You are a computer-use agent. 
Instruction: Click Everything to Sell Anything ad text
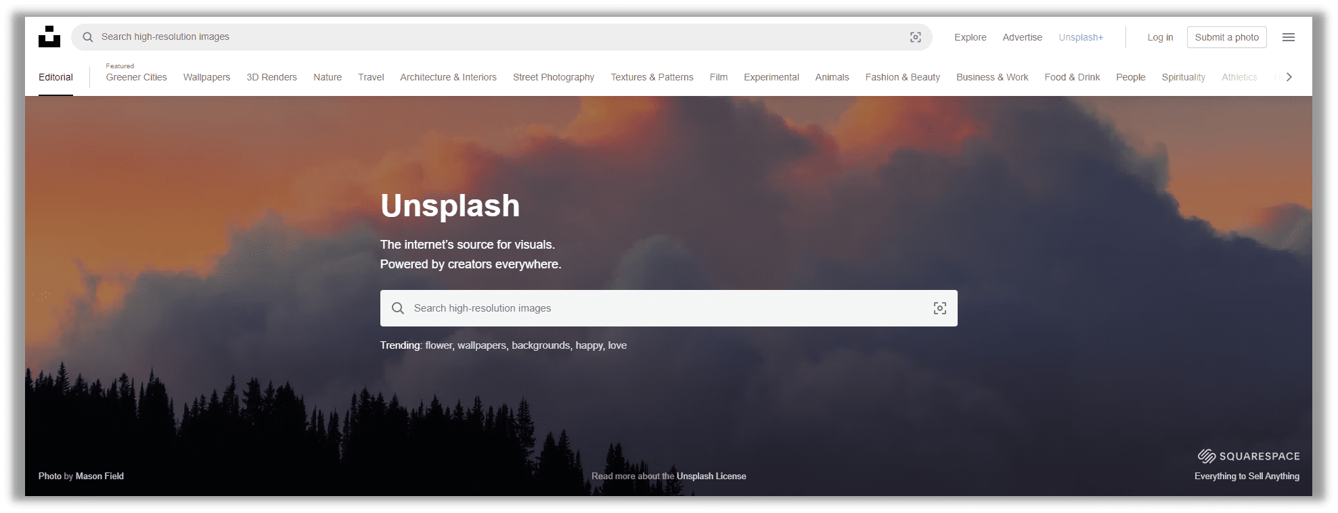pos(1247,476)
